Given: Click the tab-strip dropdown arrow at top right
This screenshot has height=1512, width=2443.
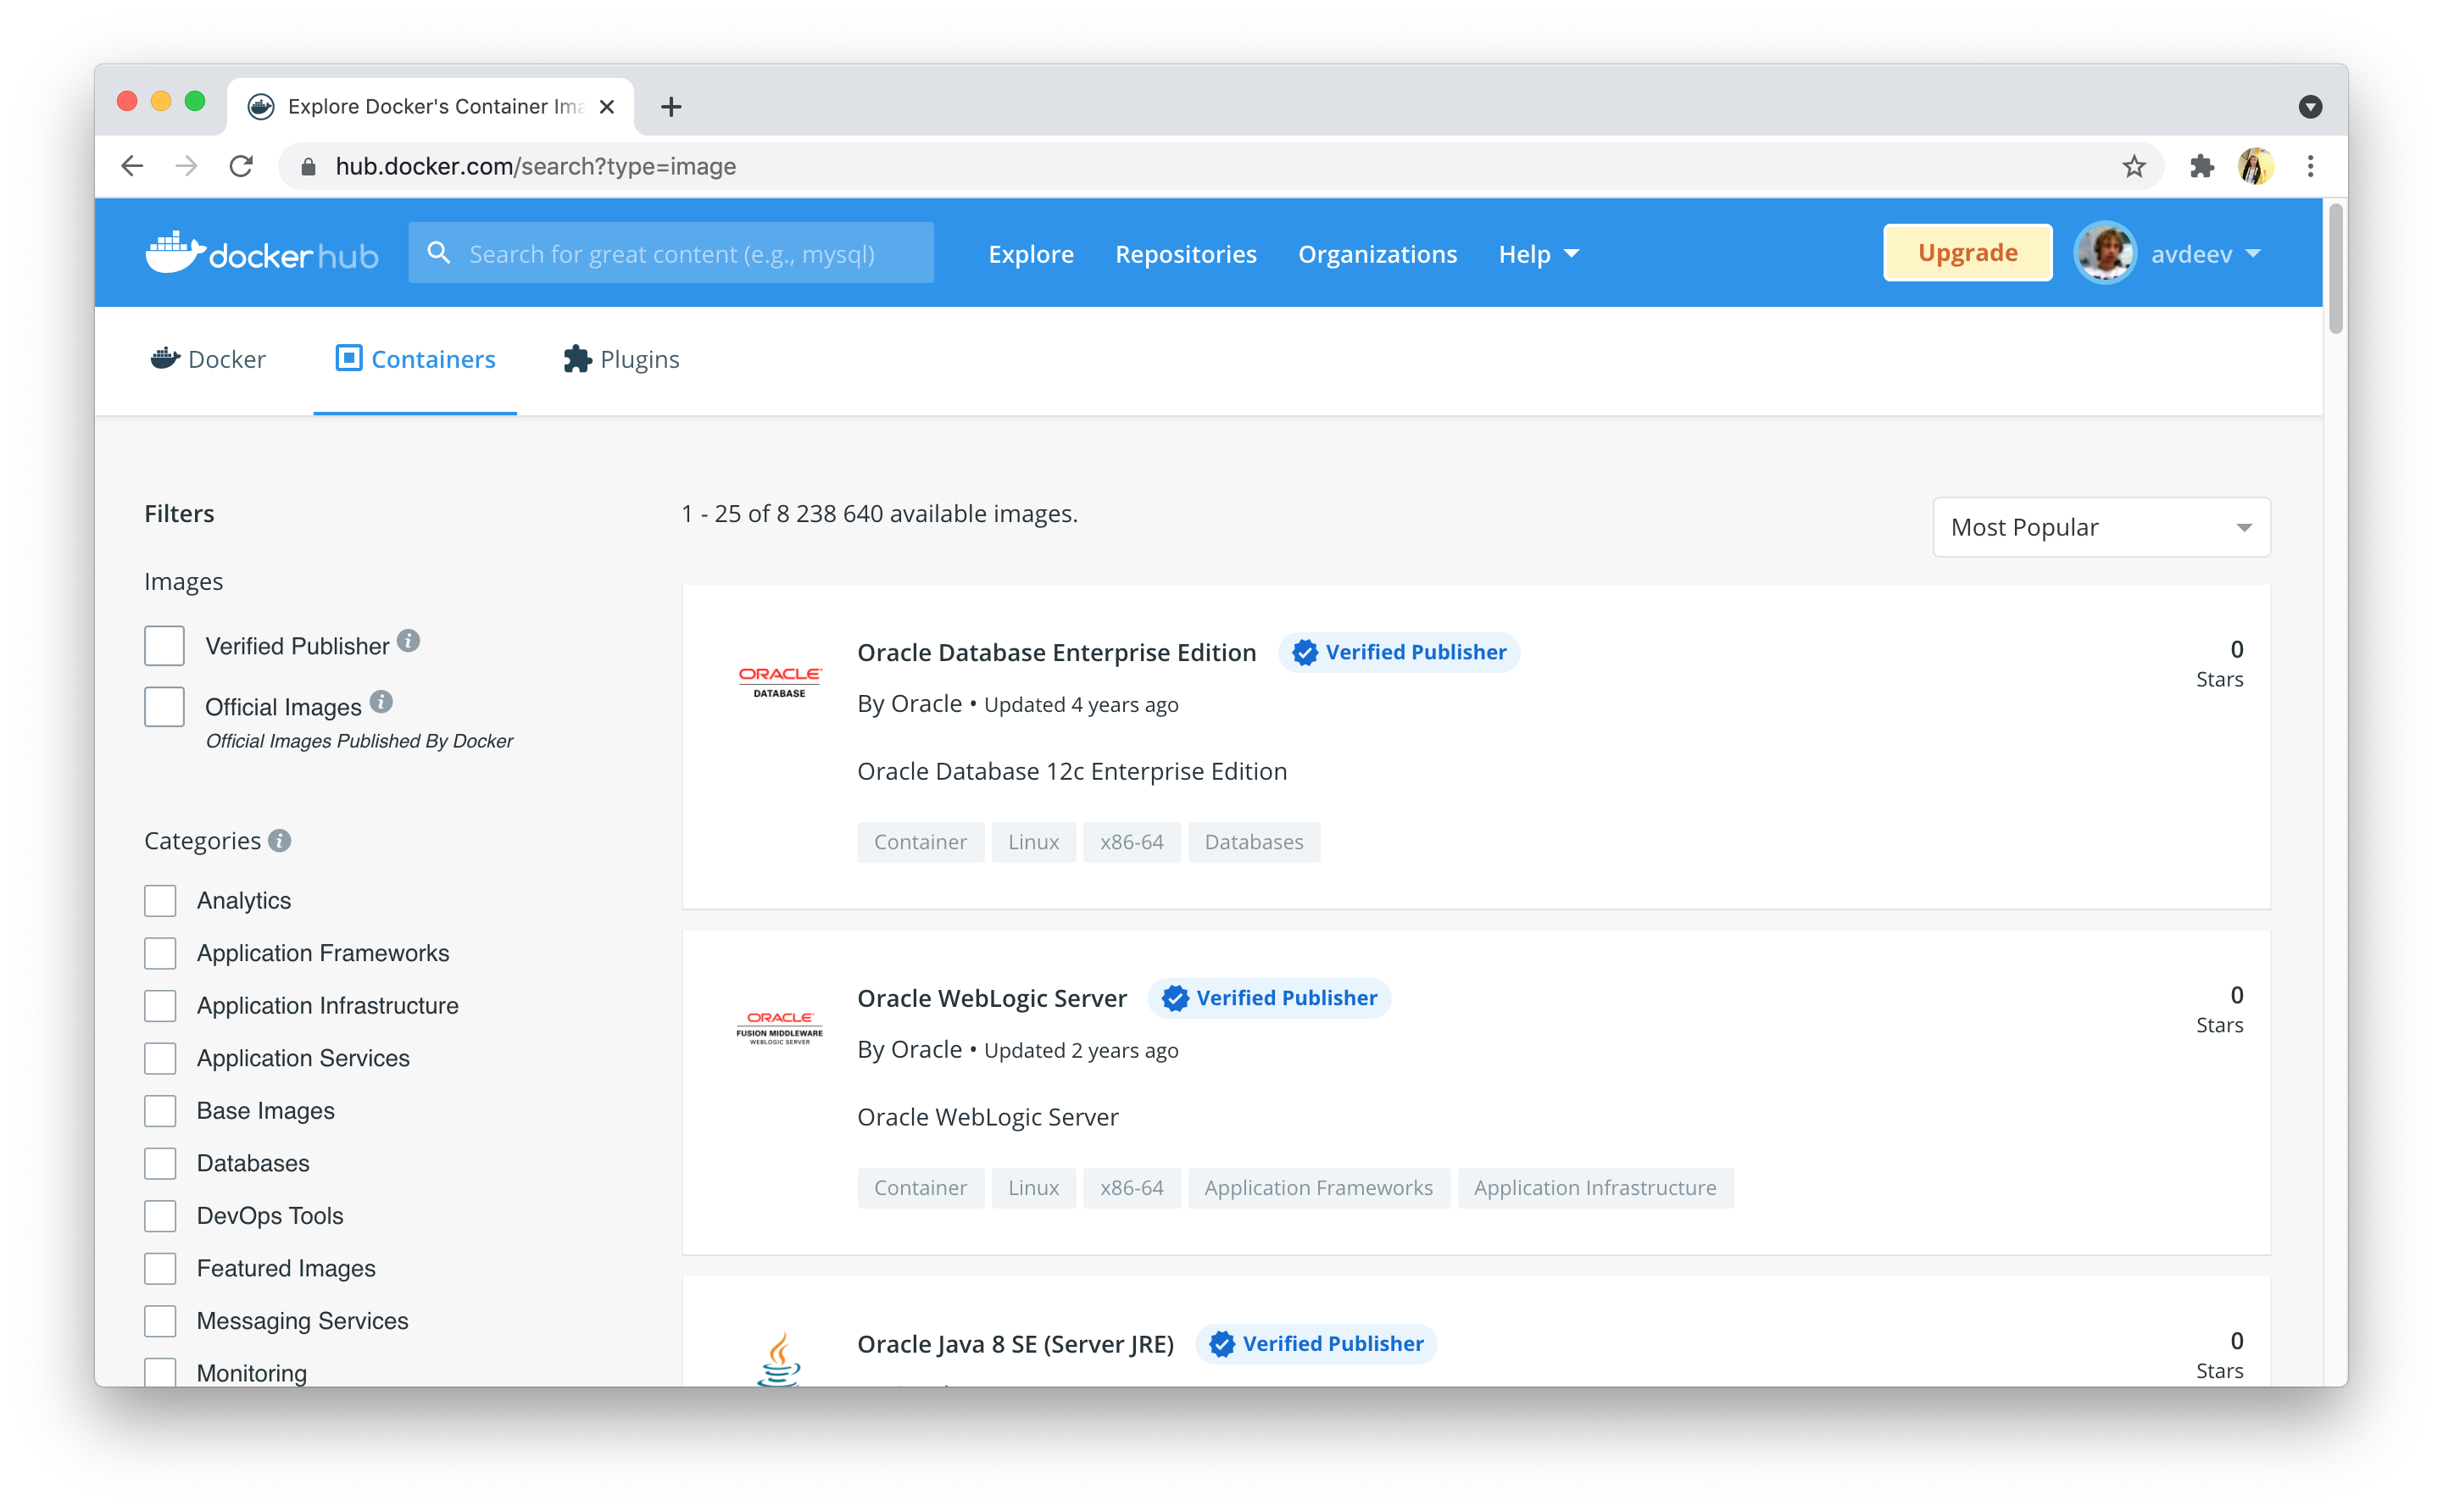Looking at the screenshot, I should tap(2310, 106).
